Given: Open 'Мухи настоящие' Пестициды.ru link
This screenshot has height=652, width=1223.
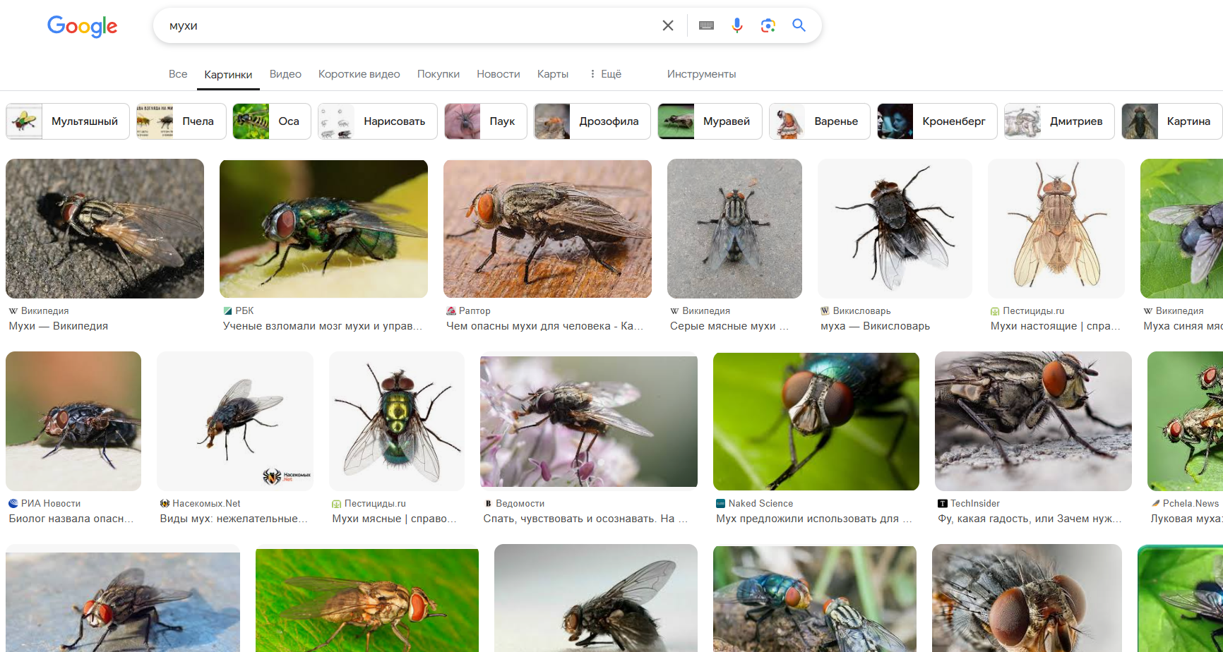Looking at the screenshot, I should point(1056,326).
